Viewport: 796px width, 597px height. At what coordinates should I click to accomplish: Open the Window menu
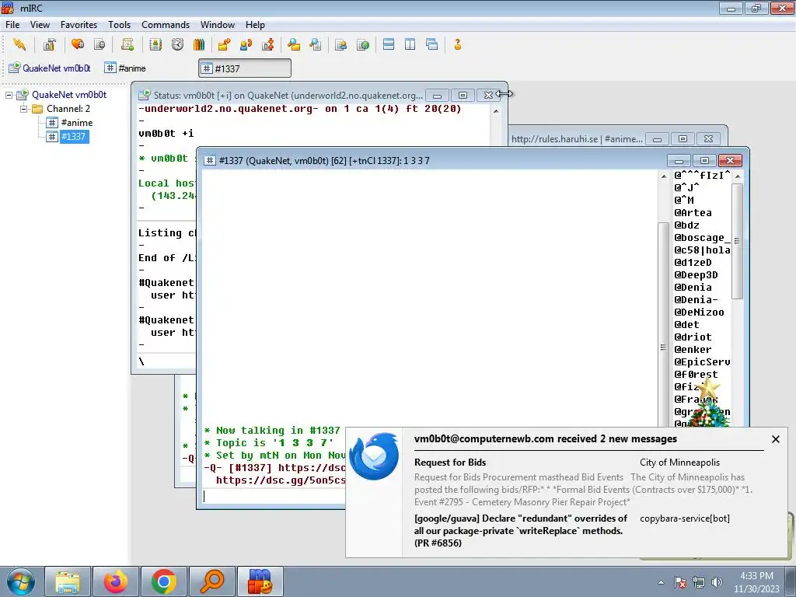coord(218,24)
